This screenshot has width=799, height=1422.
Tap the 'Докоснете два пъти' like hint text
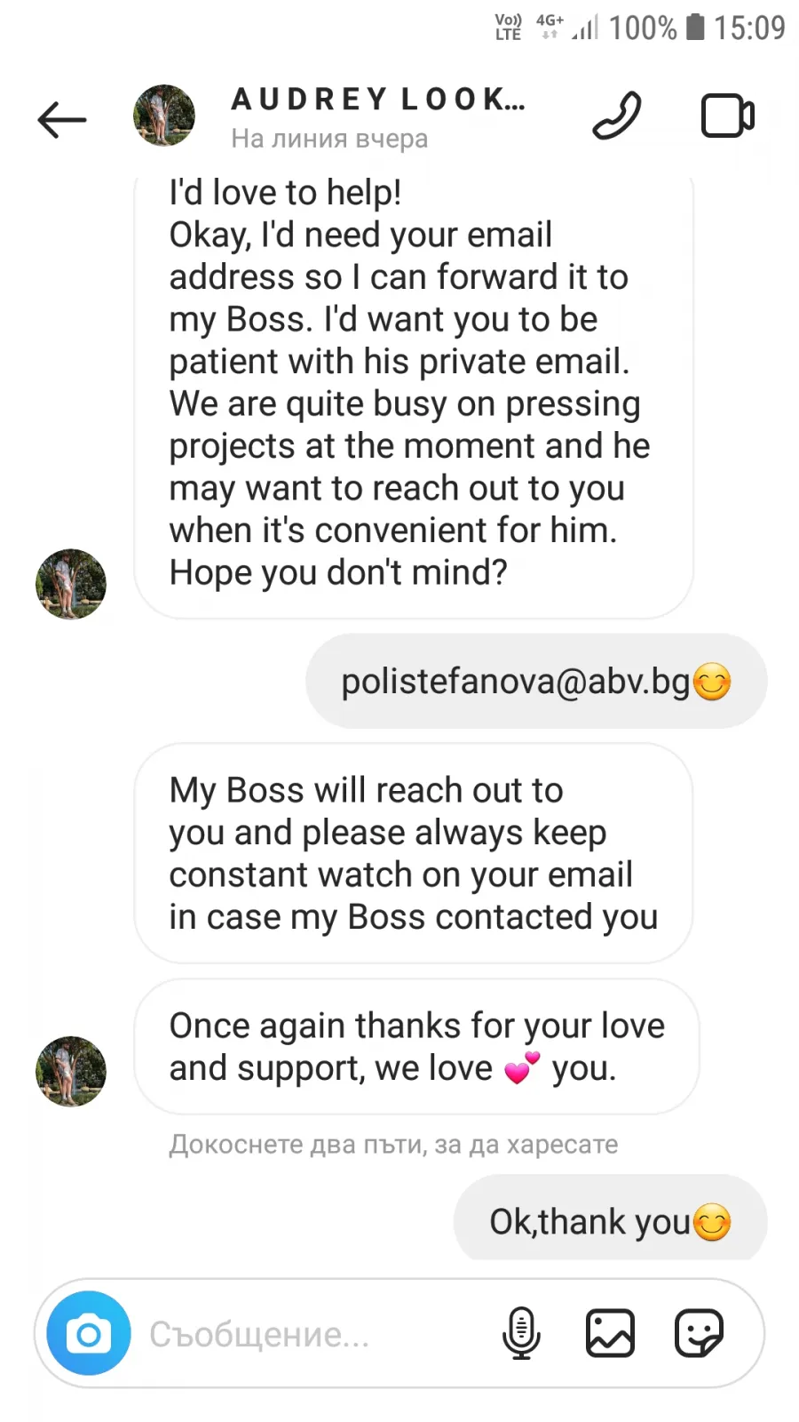pyautogui.click(x=393, y=1144)
